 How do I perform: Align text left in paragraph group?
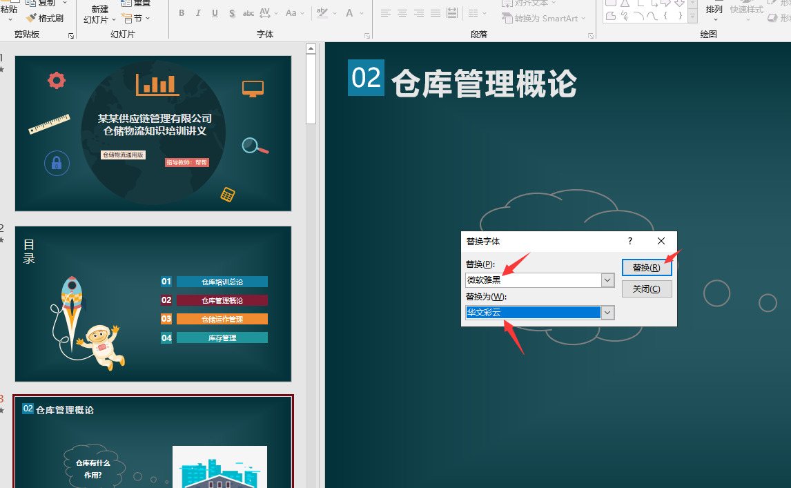(385, 13)
